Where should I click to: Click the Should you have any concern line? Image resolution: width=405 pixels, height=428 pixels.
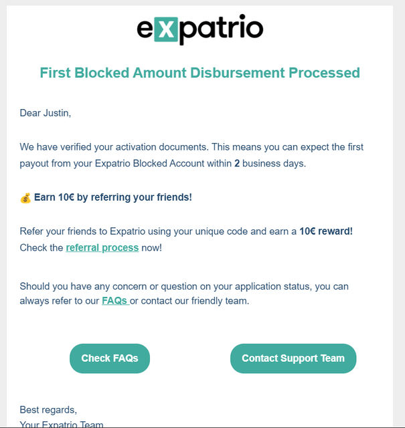point(184,286)
